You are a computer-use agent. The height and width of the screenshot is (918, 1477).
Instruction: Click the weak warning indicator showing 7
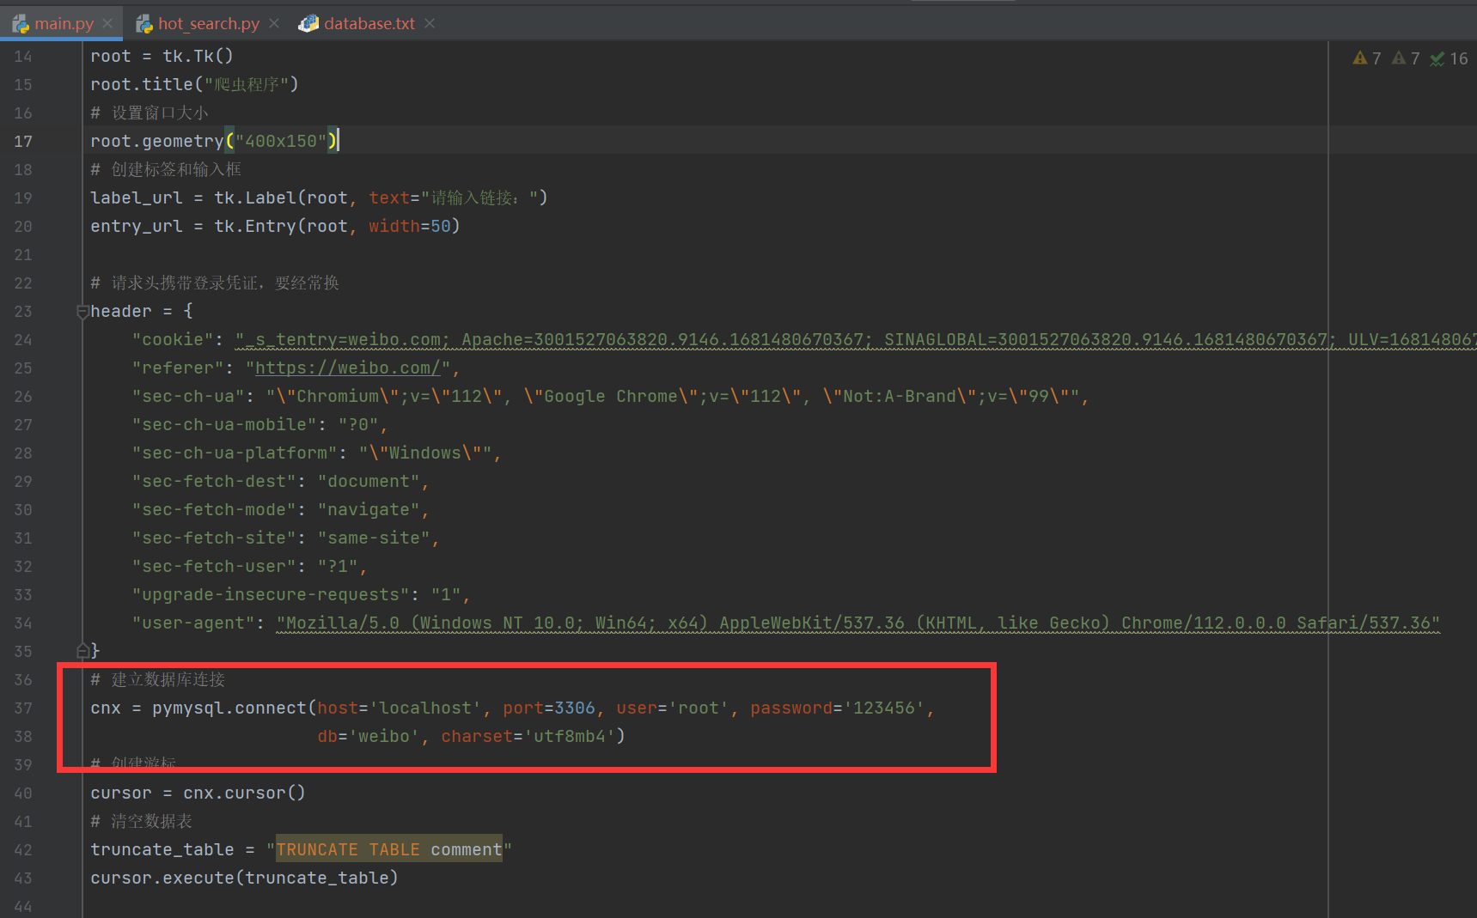pos(1406,58)
